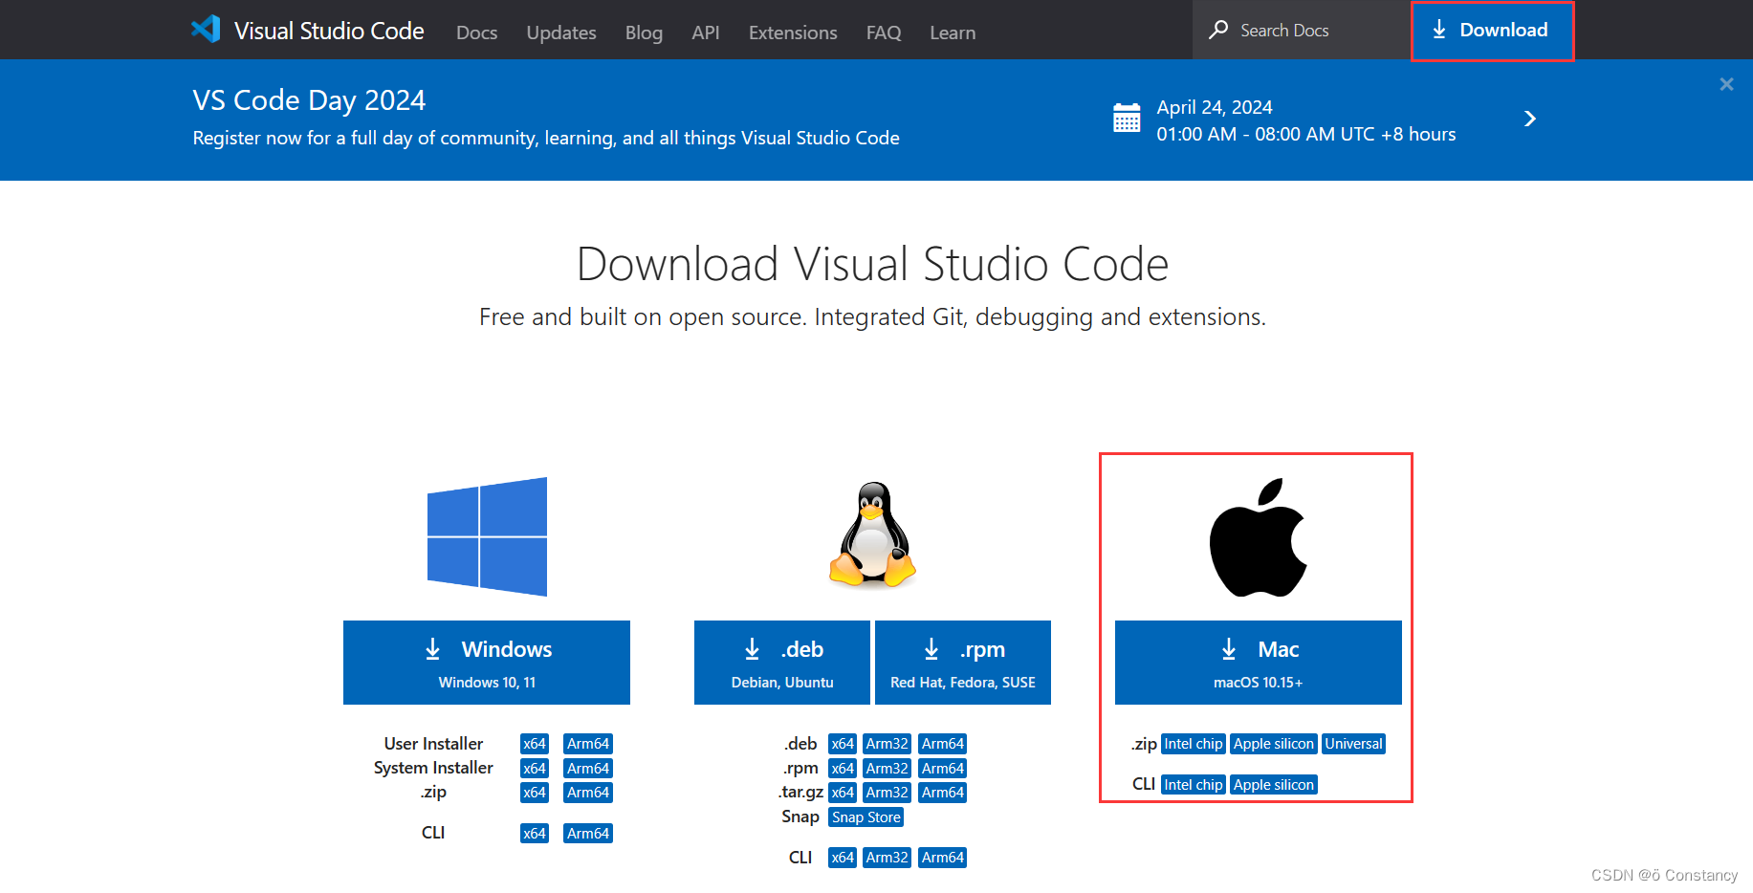Select Arm64 for Windows CLI

click(588, 834)
